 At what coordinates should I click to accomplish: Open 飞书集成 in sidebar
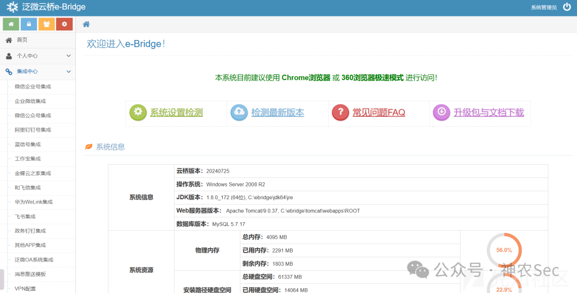tap(25, 216)
